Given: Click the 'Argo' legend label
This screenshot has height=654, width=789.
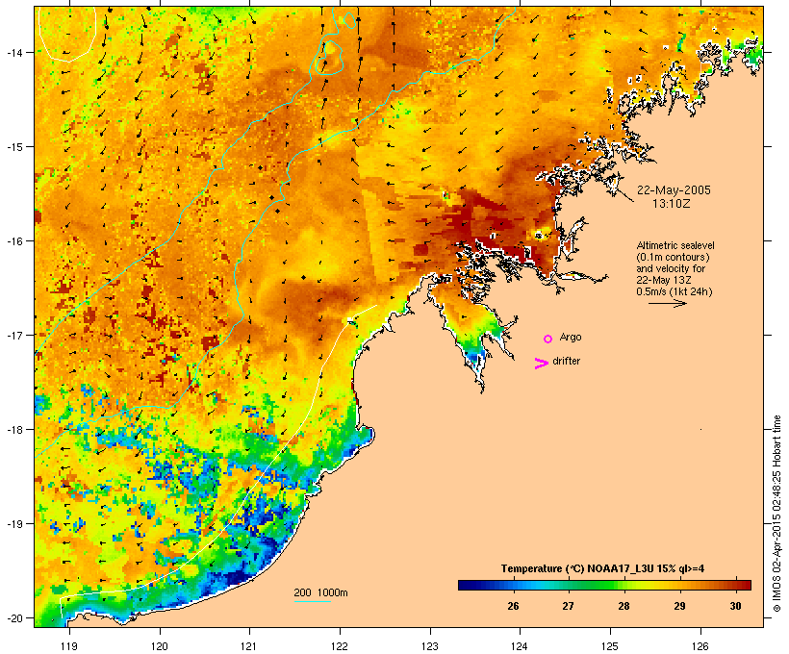Looking at the screenshot, I should 571,337.
